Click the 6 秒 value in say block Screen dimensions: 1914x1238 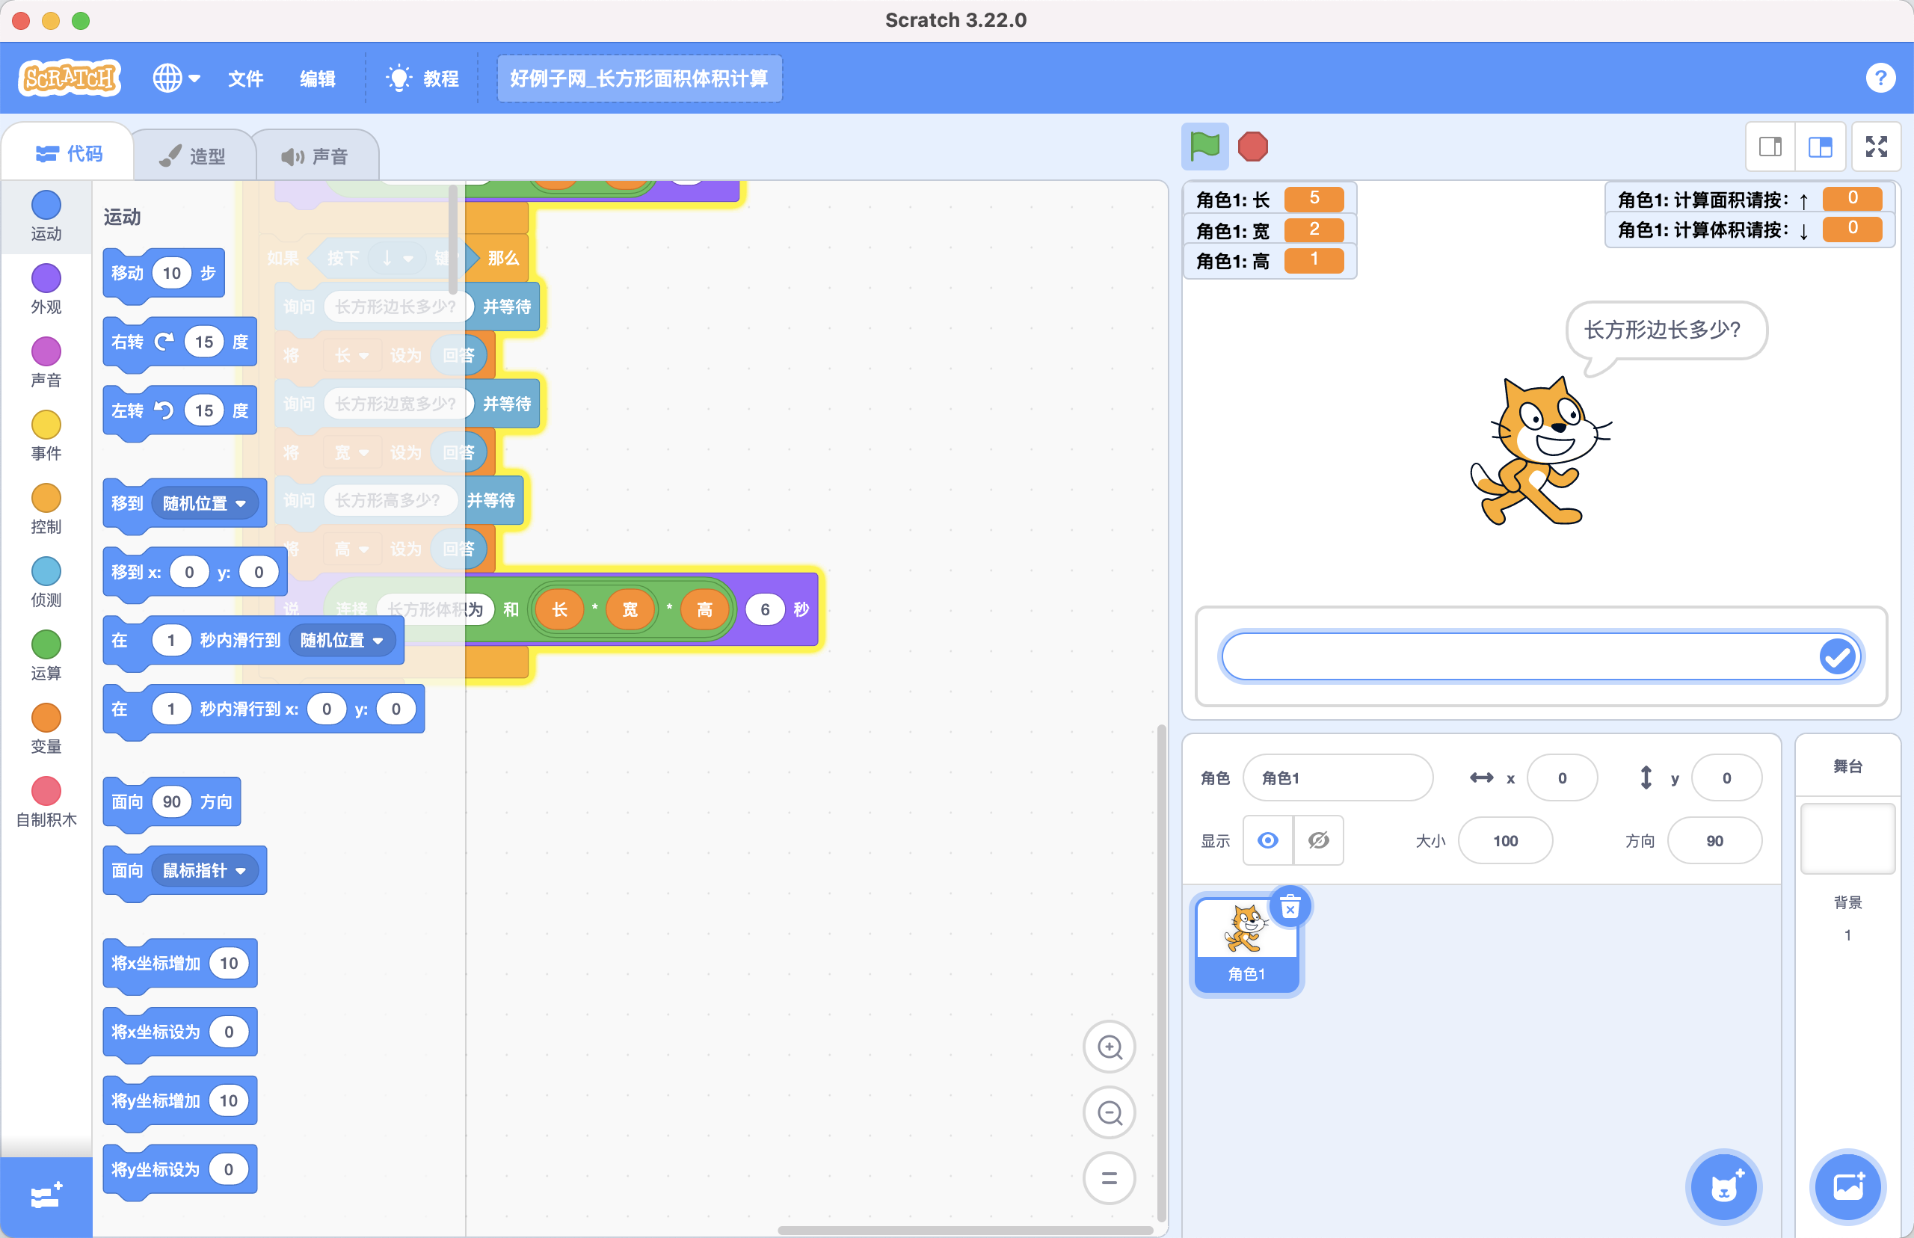click(766, 609)
